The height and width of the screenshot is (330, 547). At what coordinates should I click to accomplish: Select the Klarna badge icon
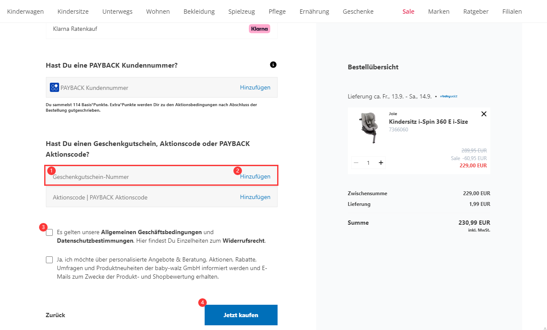[x=260, y=29]
